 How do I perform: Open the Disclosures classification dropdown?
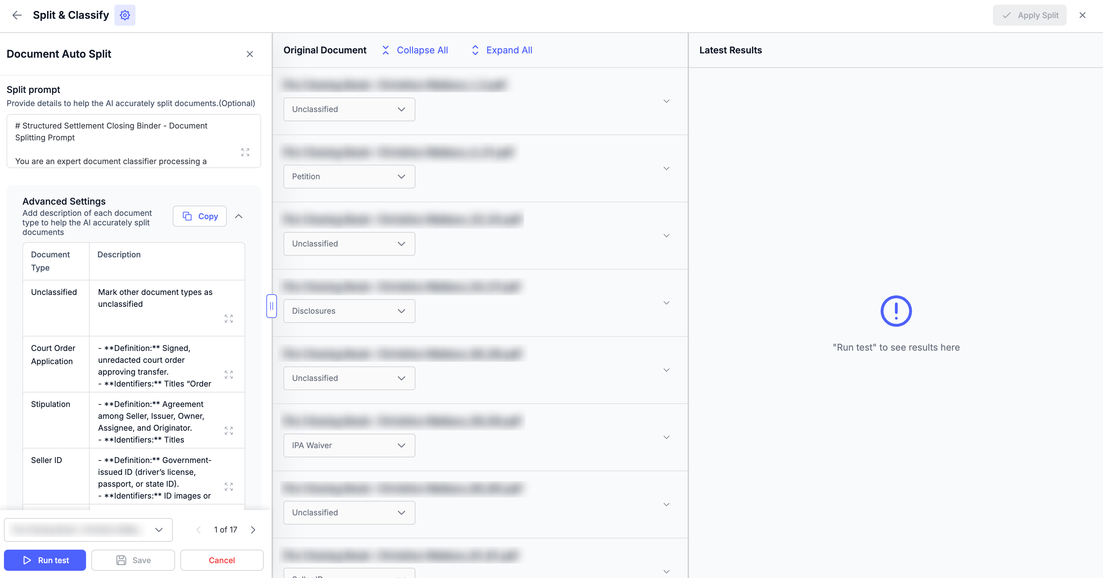[349, 311]
